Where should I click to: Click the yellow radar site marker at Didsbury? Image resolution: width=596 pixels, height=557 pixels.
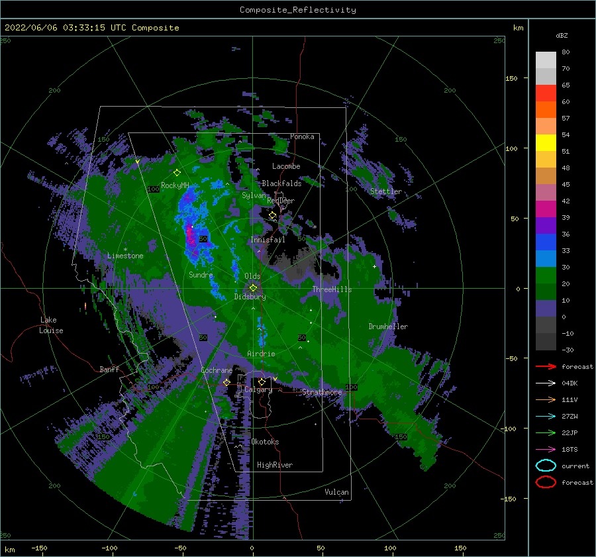click(x=253, y=288)
